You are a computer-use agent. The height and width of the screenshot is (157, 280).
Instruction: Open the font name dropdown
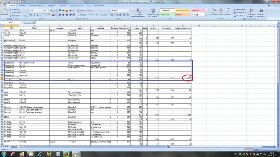pos(42,11)
